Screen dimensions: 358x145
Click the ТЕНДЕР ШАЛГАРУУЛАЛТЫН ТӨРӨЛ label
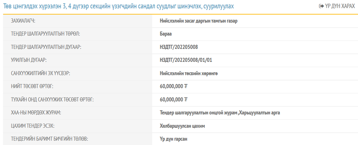coord(47,34)
